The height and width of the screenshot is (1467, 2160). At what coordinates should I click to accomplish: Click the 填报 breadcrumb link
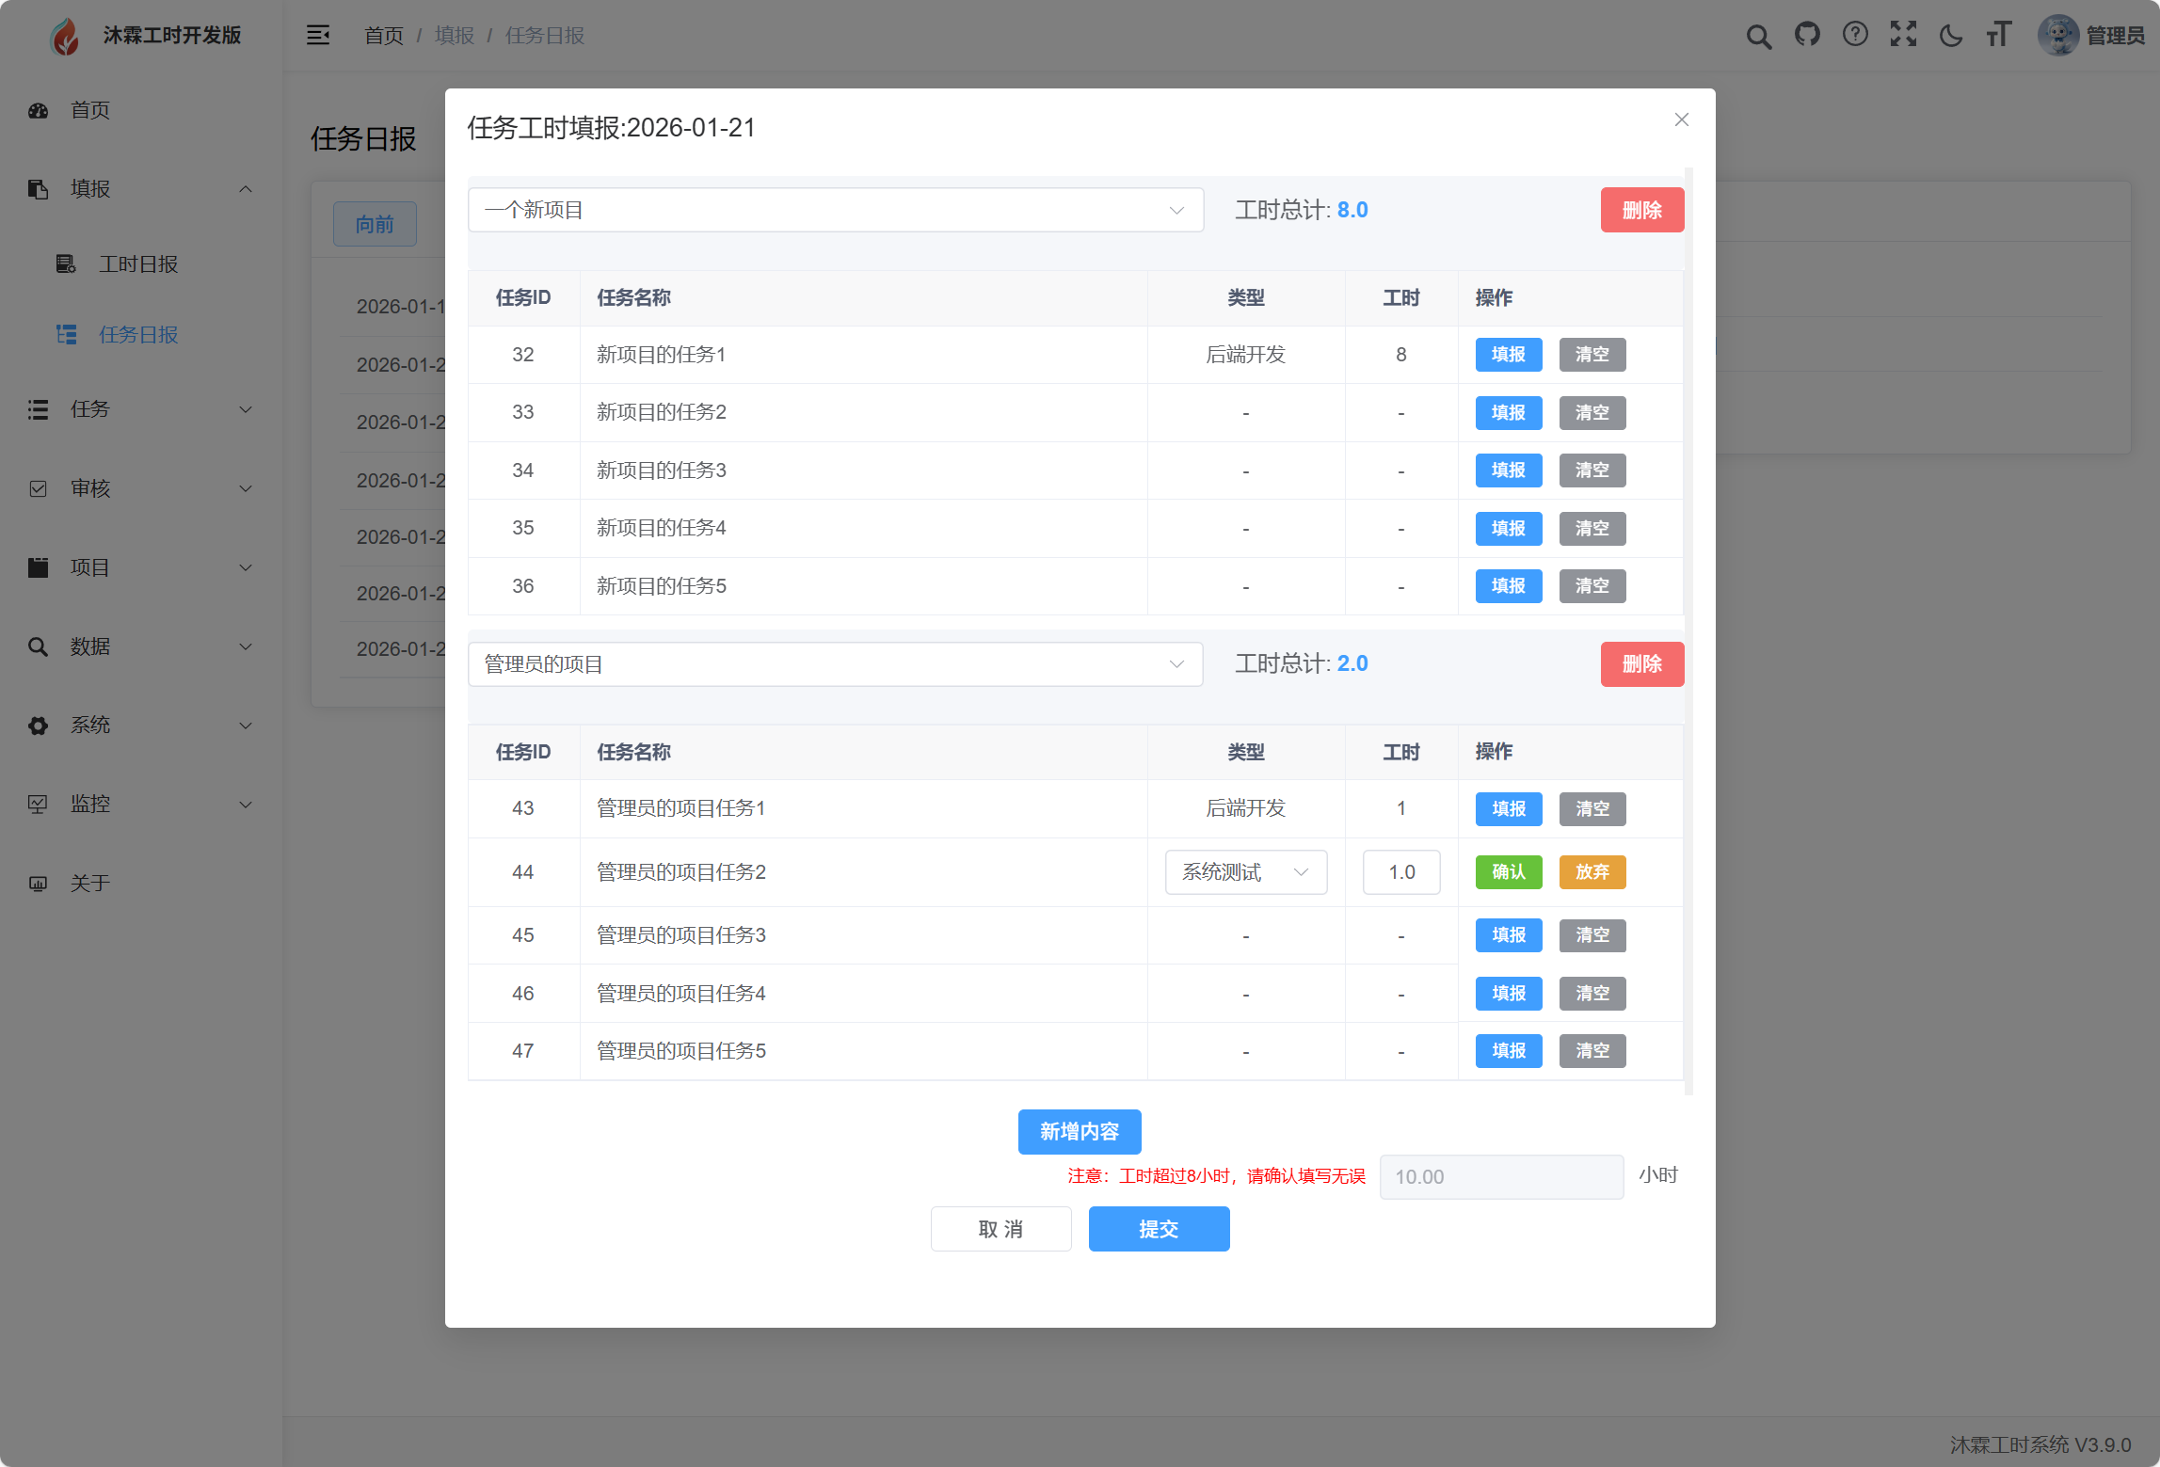(x=454, y=35)
